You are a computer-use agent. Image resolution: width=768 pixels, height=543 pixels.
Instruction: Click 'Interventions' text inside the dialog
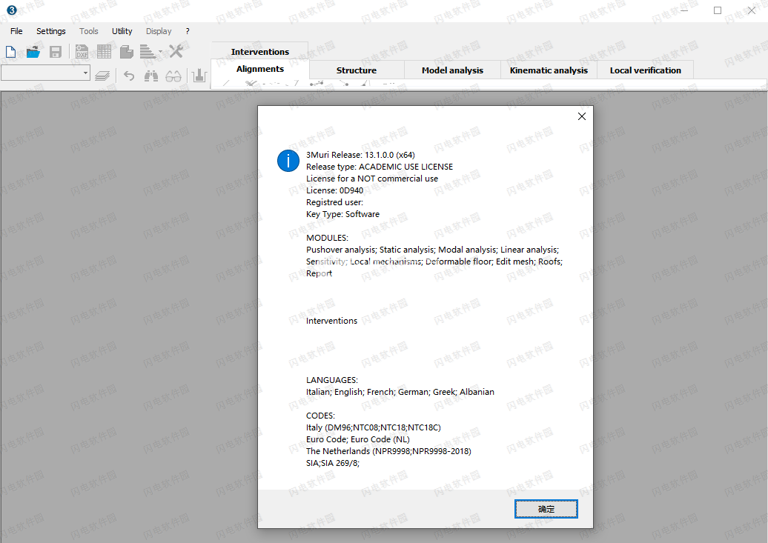click(x=331, y=321)
